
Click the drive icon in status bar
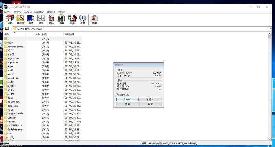[5, 143]
